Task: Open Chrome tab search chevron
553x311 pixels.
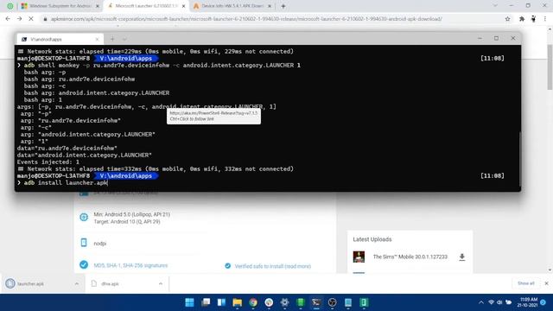Action: pyautogui.click(x=495, y=6)
